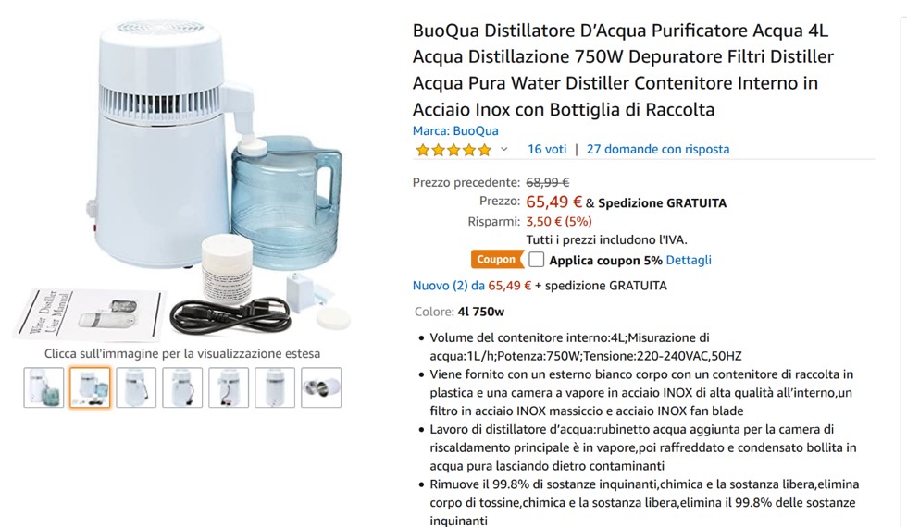Expand the star rating dropdown chevron
Viewport: 907px width, 527px height.
pyautogui.click(x=503, y=149)
